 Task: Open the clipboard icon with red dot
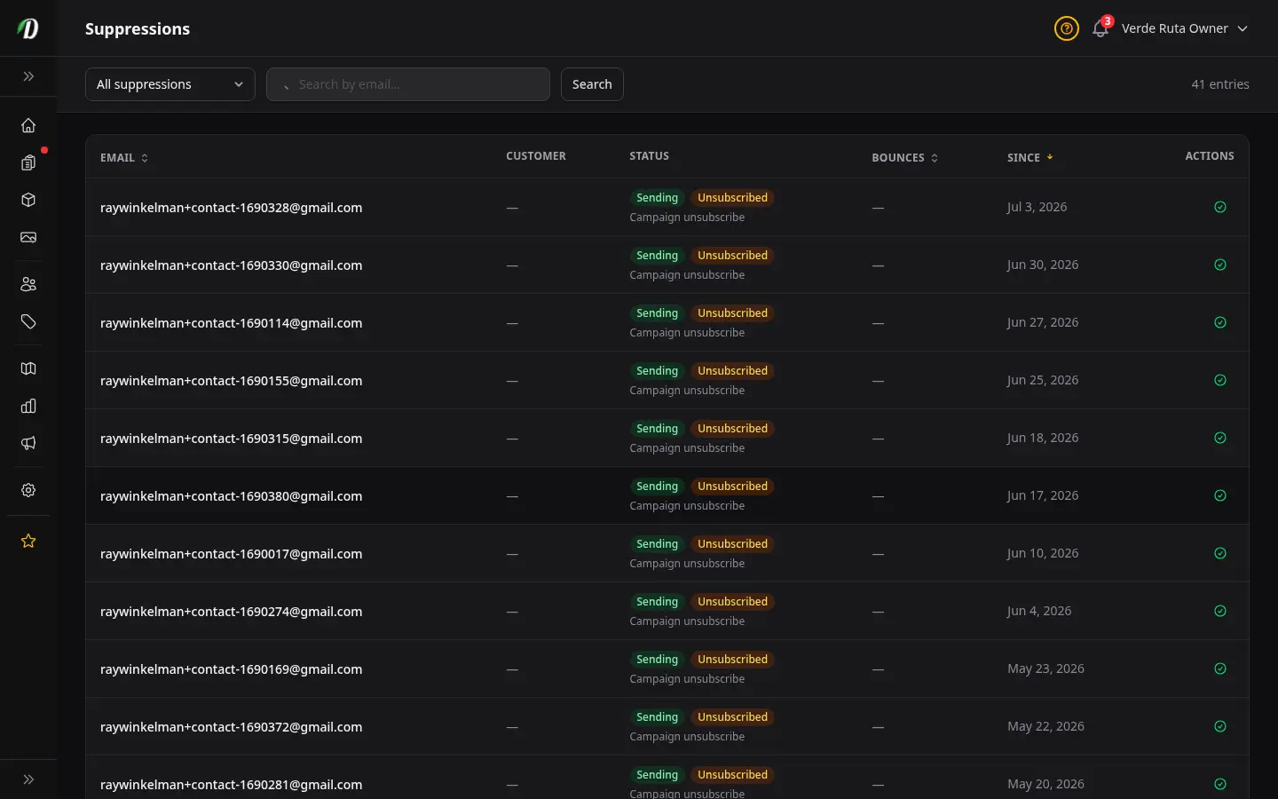pos(28,162)
